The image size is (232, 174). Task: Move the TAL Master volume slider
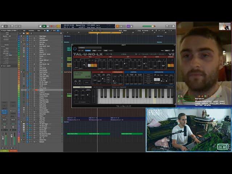(x=76, y=95)
